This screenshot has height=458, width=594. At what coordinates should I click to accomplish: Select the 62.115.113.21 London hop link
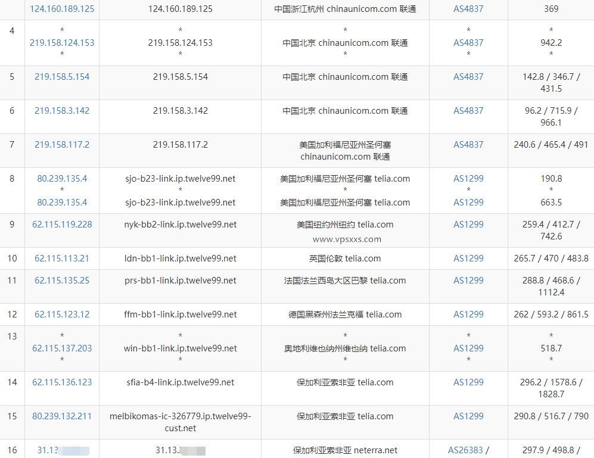62,258
